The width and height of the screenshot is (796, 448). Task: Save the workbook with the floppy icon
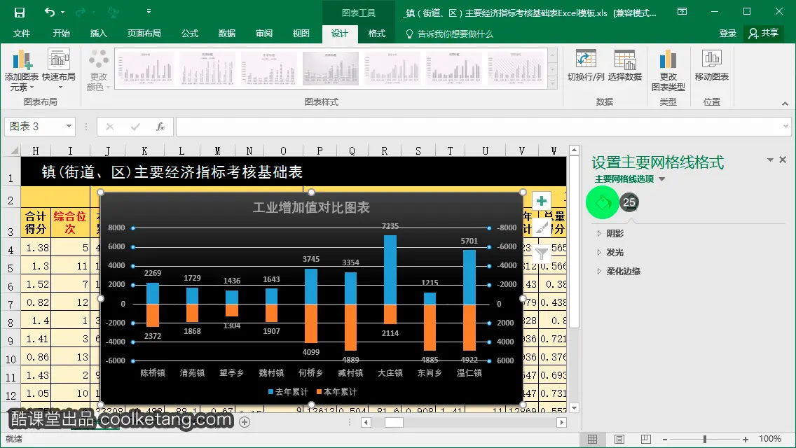click(x=20, y=12)
